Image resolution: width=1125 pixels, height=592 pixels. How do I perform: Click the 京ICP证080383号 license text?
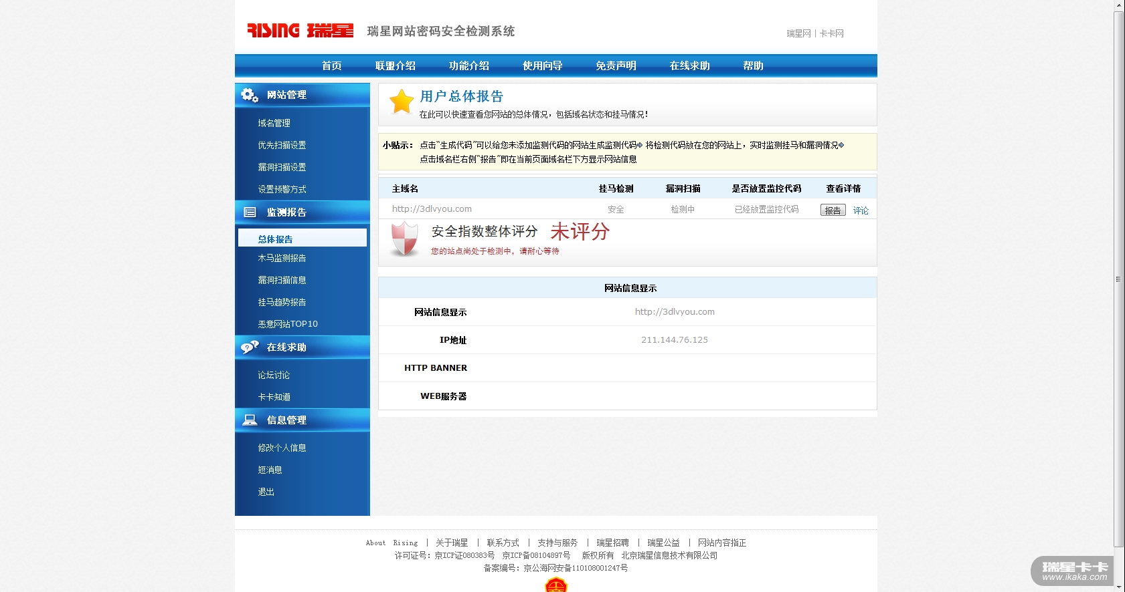tap(465, 555)
